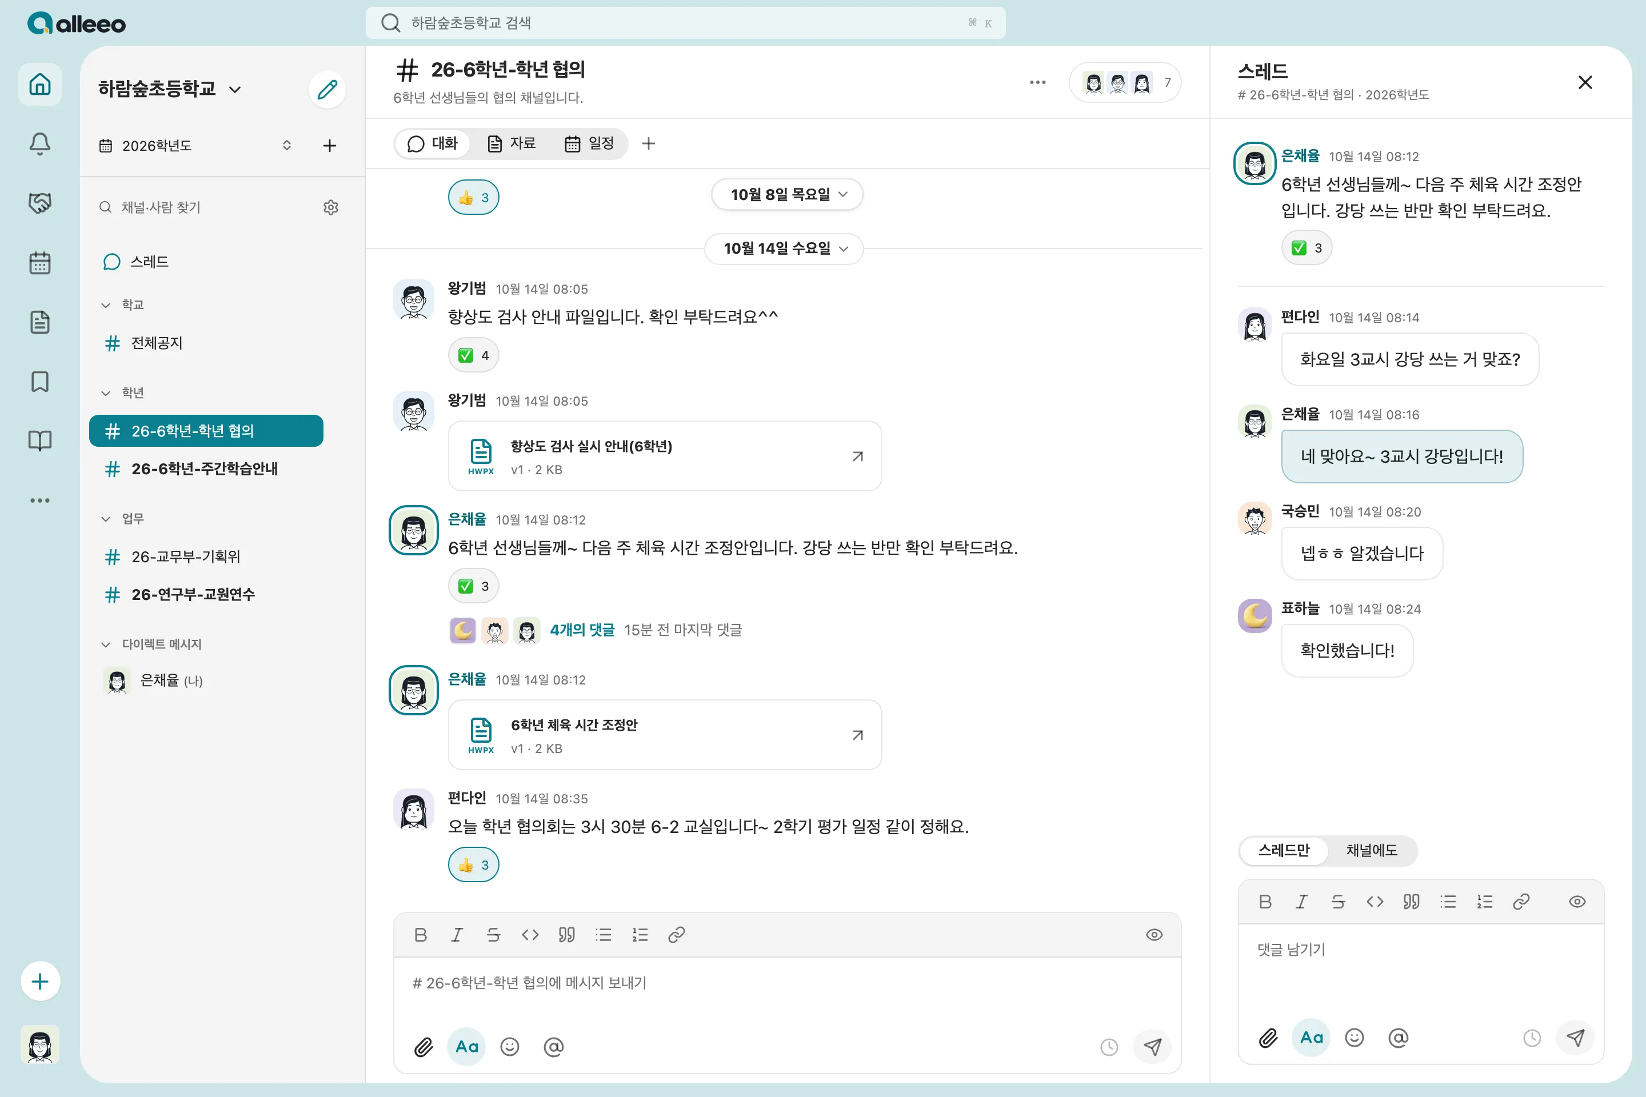Viewport: 1646px width, 1097px height.
Task: Click the 하람숲초등학교 검색 search field
Action: pos(685,22)
